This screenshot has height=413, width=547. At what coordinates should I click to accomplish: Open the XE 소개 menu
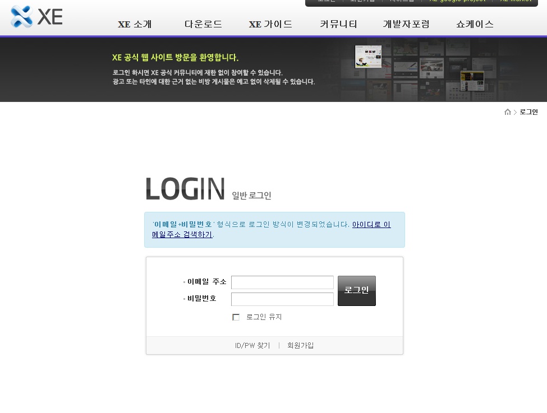point(135,24)
